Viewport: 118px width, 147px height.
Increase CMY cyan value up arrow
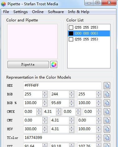(45, 119)
